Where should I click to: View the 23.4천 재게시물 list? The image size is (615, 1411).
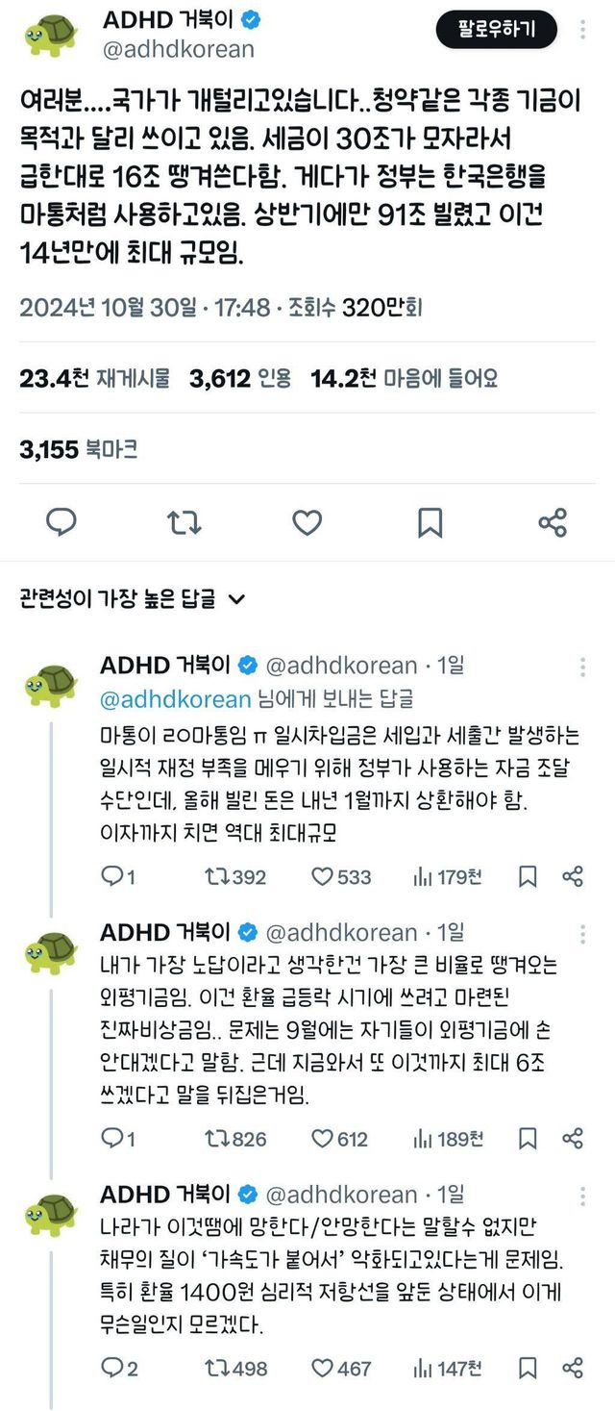pos(94,378)
